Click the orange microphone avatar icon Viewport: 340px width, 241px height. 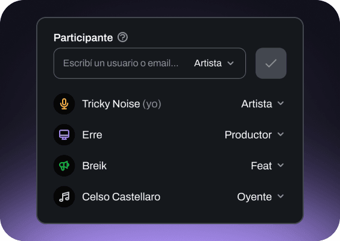64,104
